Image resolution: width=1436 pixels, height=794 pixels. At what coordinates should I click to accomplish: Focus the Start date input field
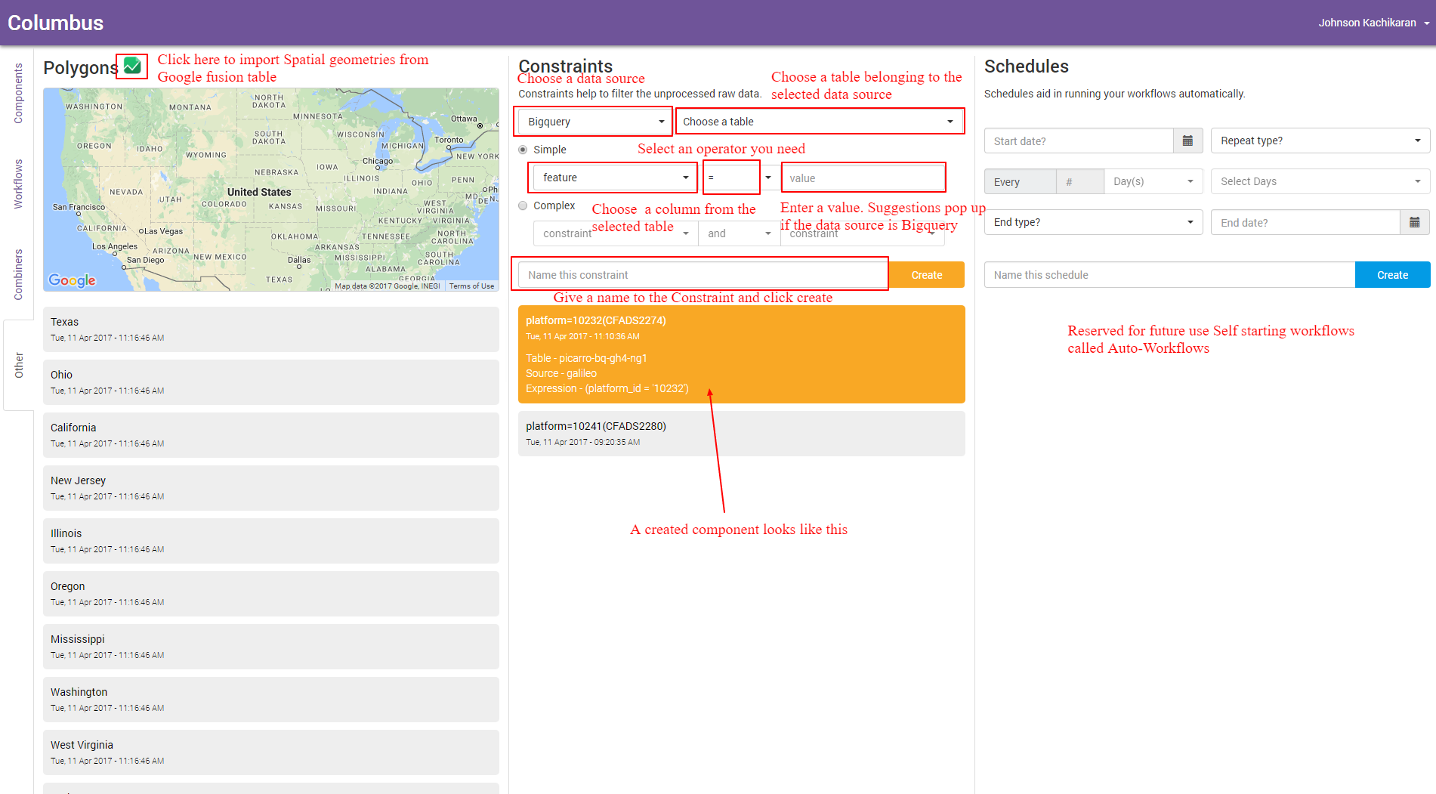click(x=1079, y=141)
